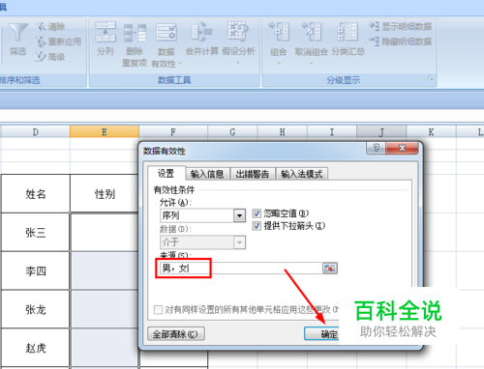Click the Data Validation (数据有效性) icon

click(166, 32)
